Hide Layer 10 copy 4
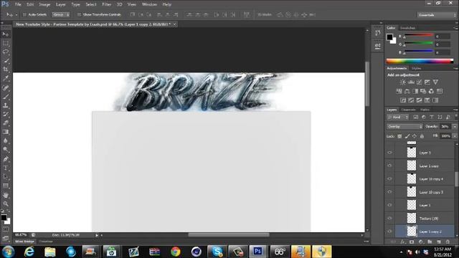 point(389,178)
